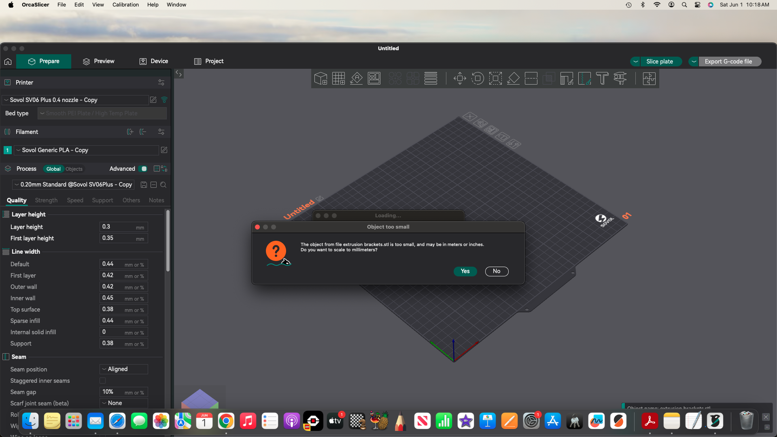Expand the Slice plate dropdown arrow

click(636, 62)
